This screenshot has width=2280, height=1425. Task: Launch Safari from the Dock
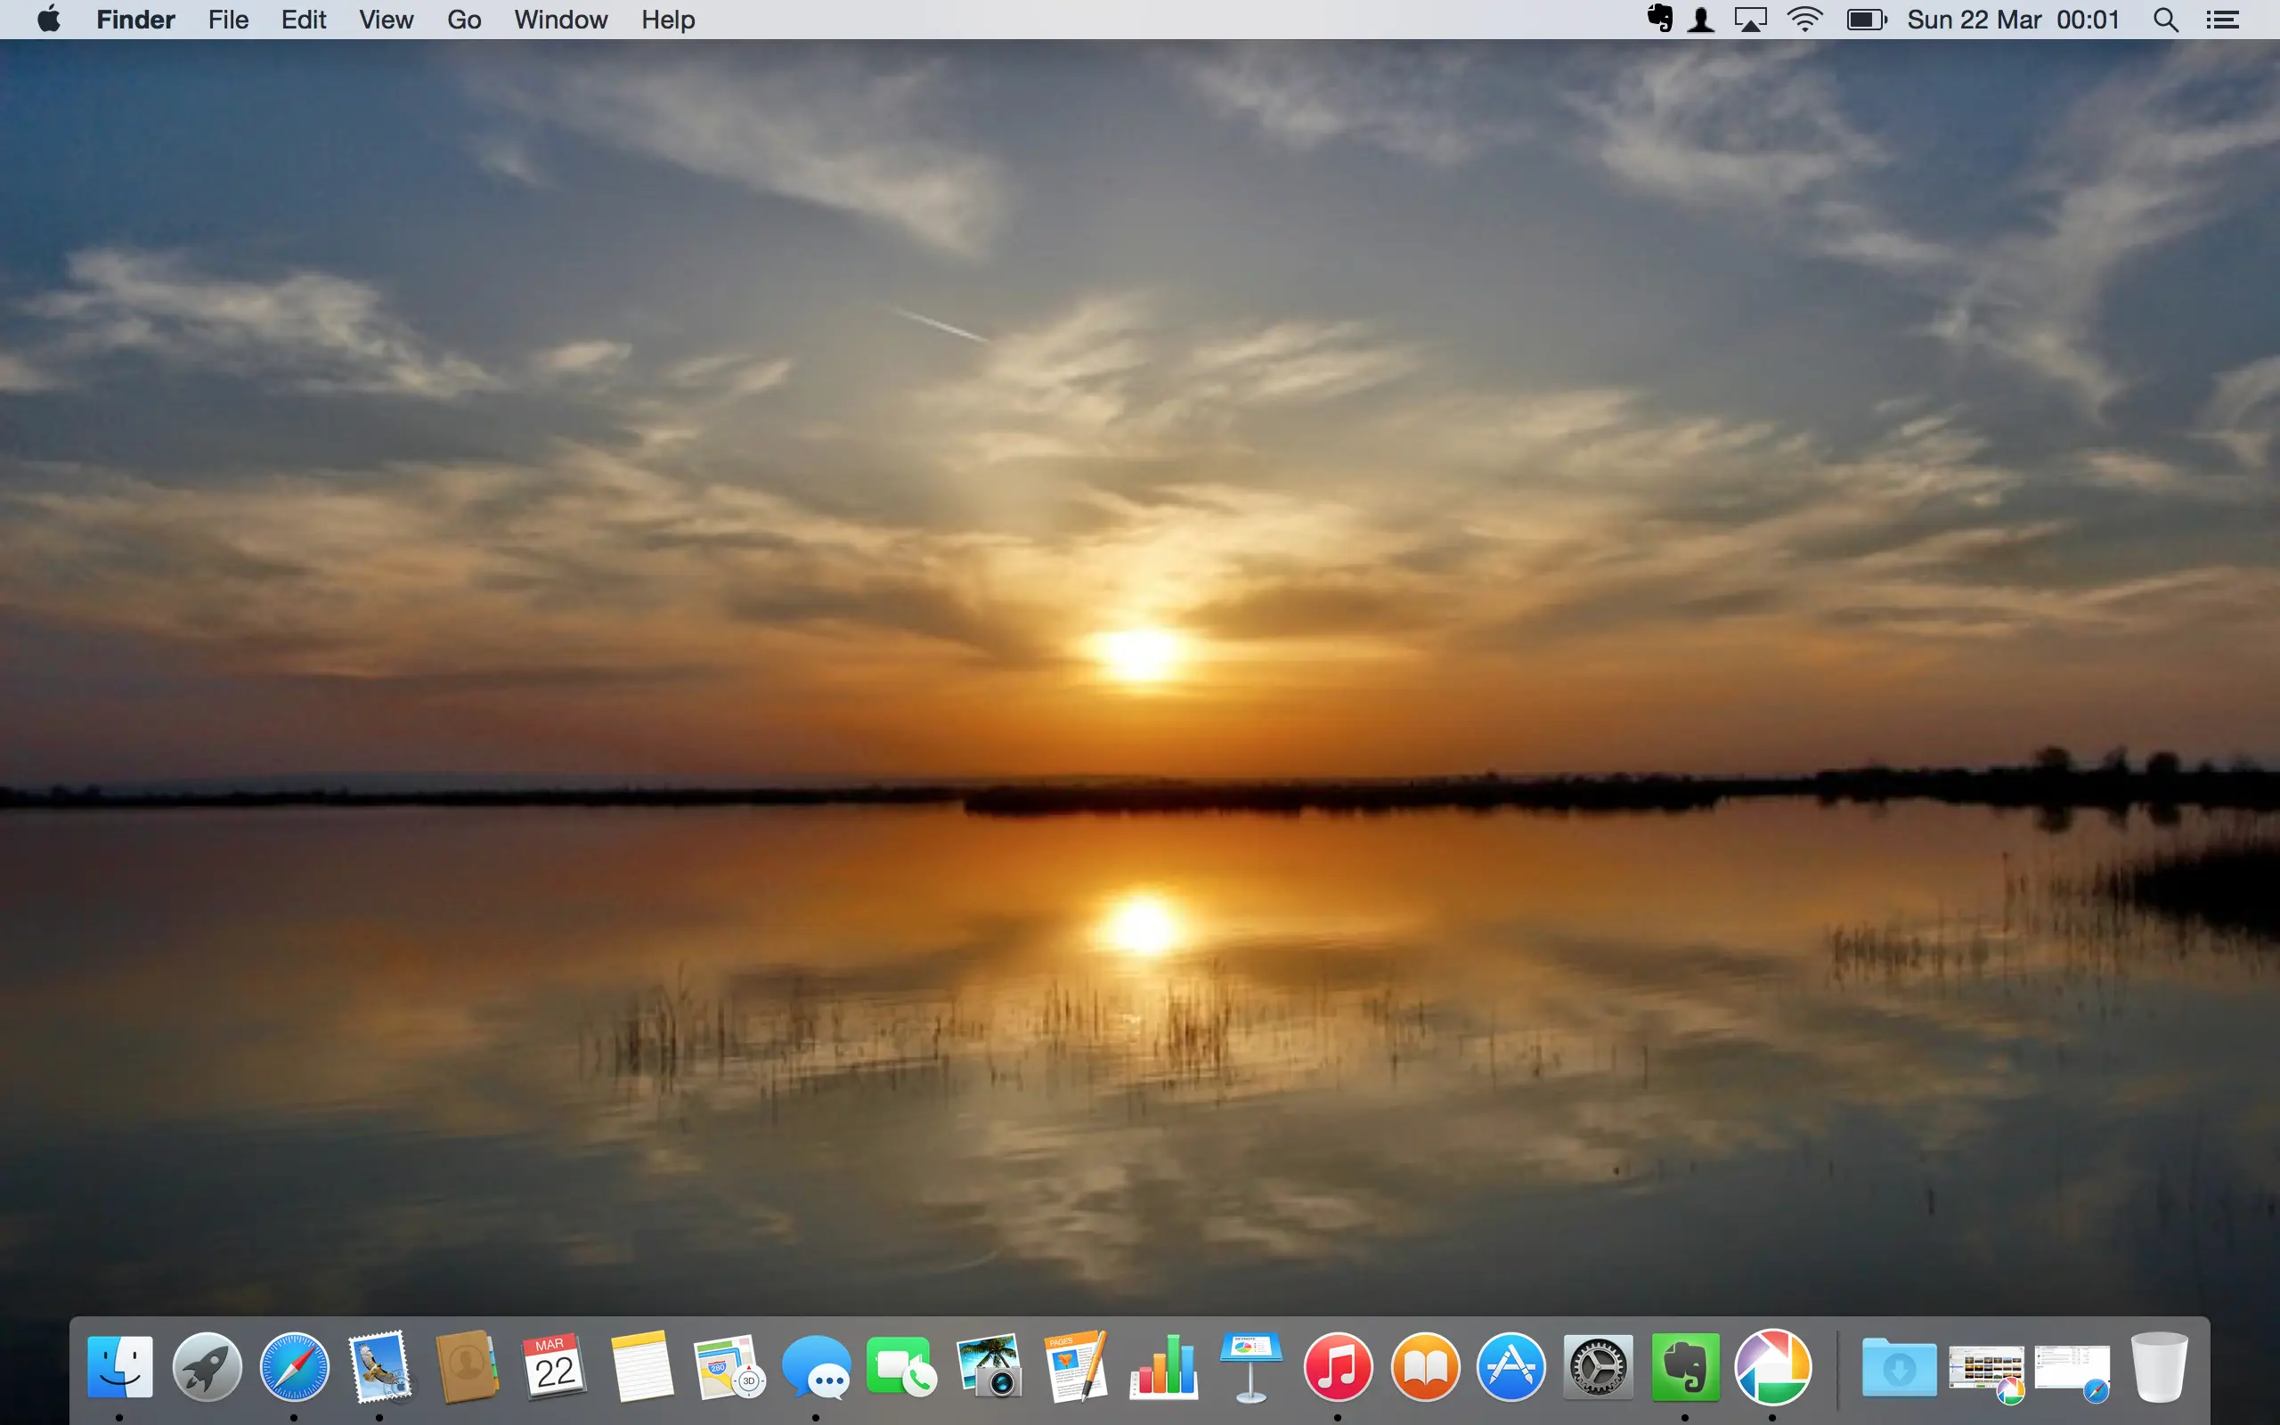tap(294, 1366)
